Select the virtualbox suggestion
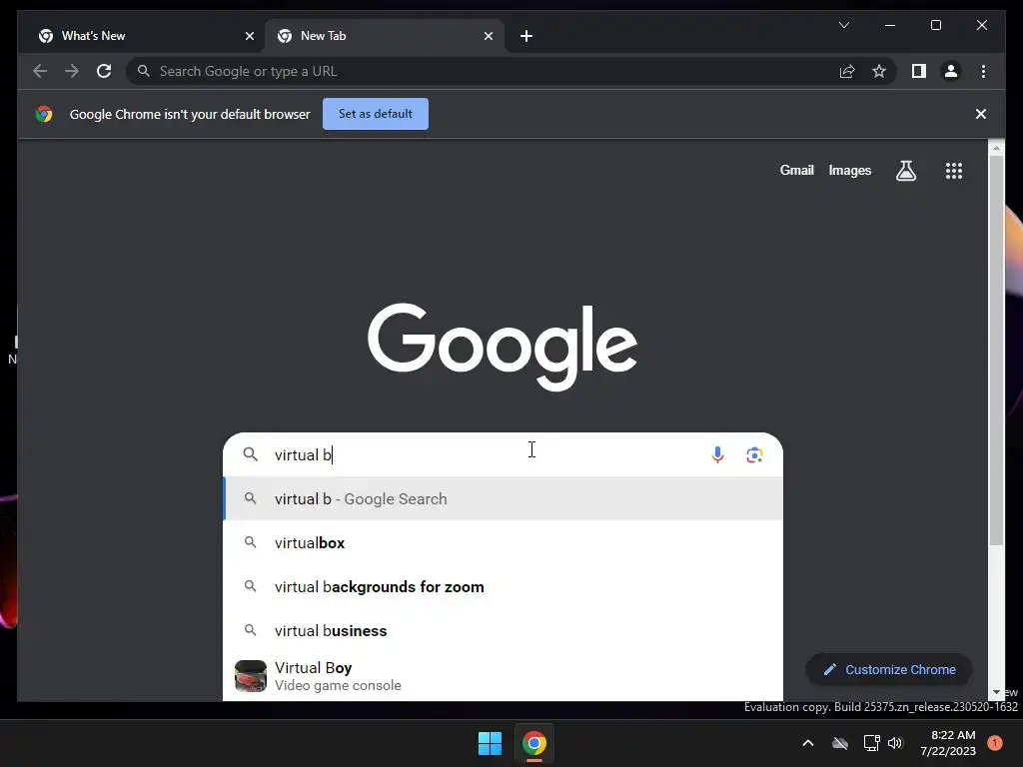Image resolution: width=1023 pixels, height=767 pixels. 504,542
